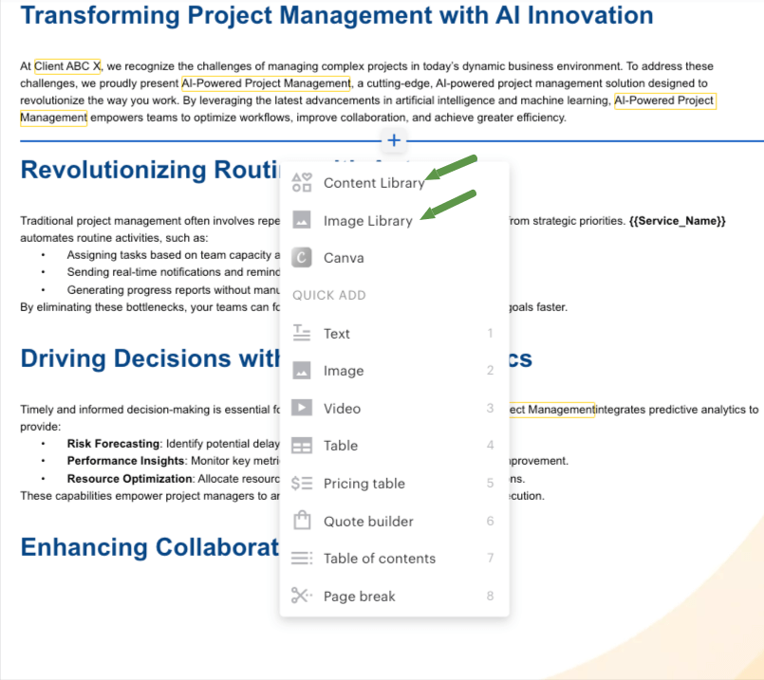
Task: Click the 'Risk Forecasting' bullet text
Action: 113,444
